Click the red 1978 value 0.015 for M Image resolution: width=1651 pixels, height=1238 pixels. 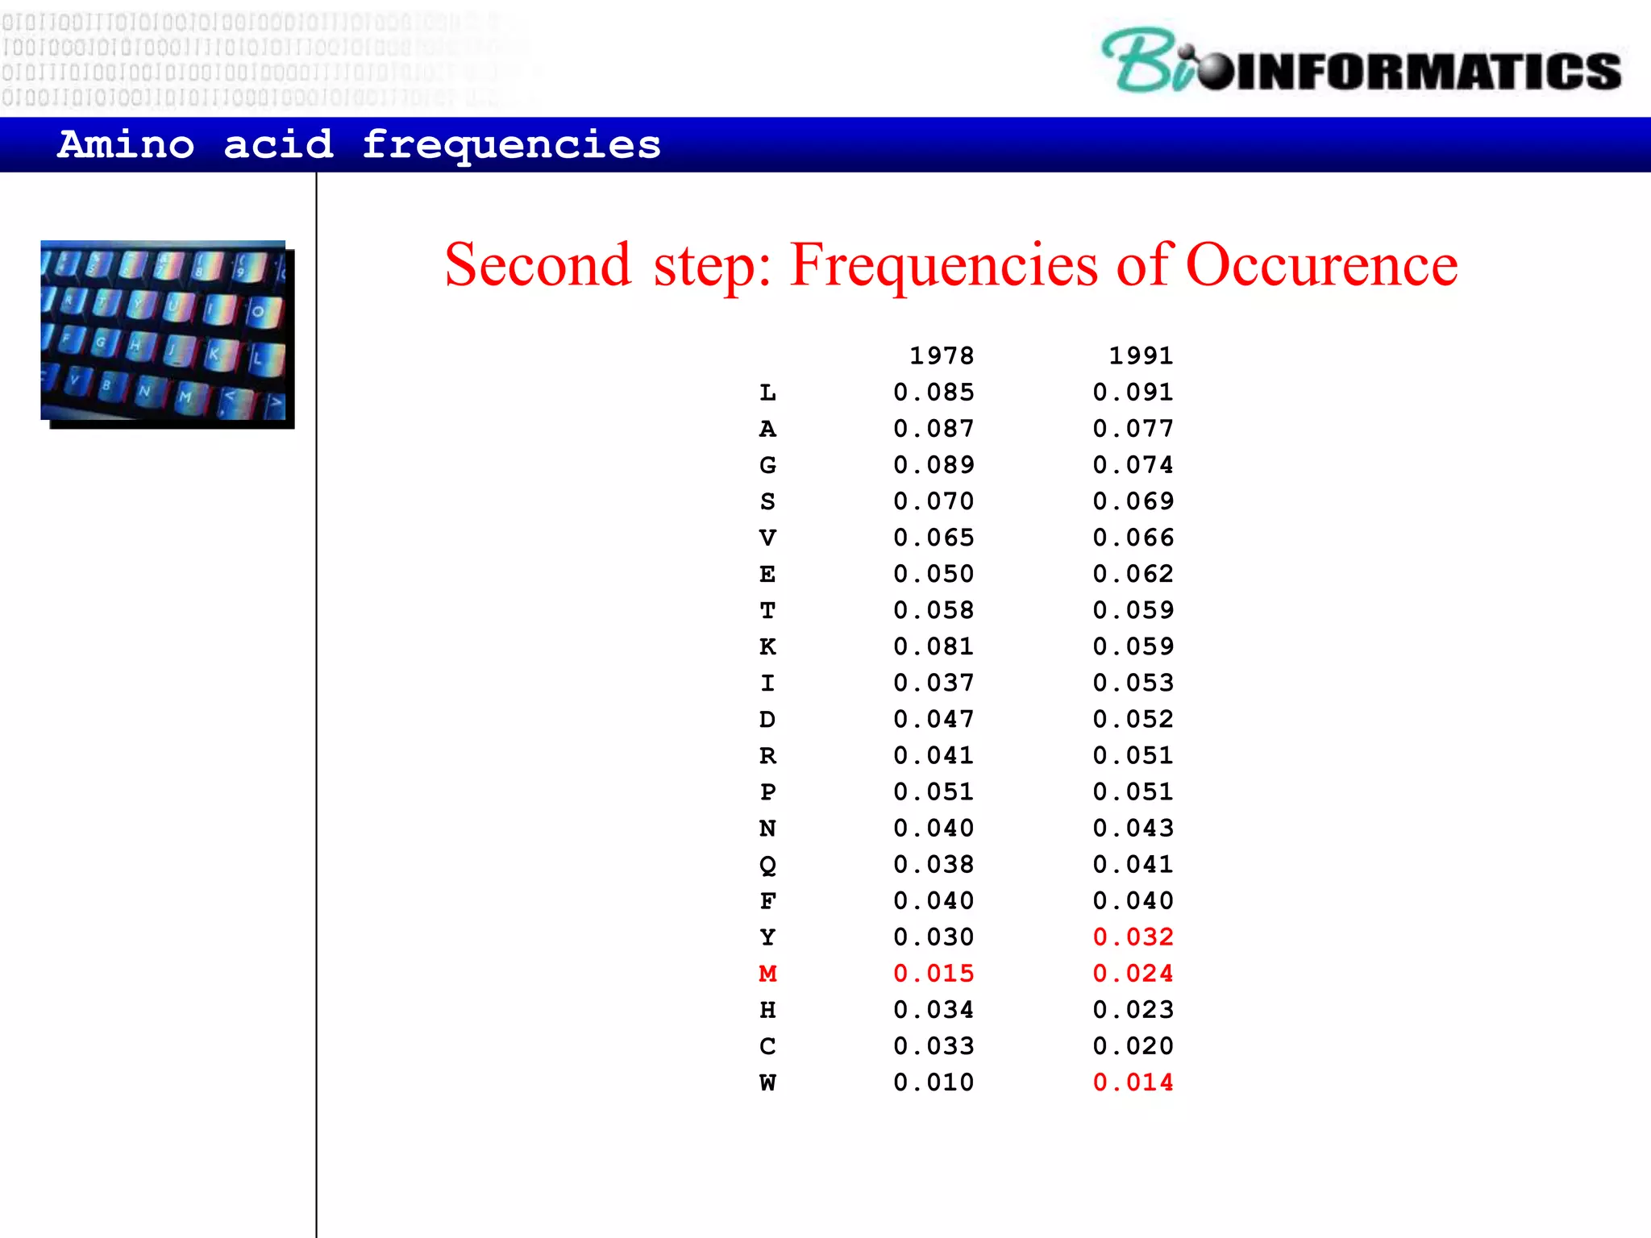pos(934,973)
